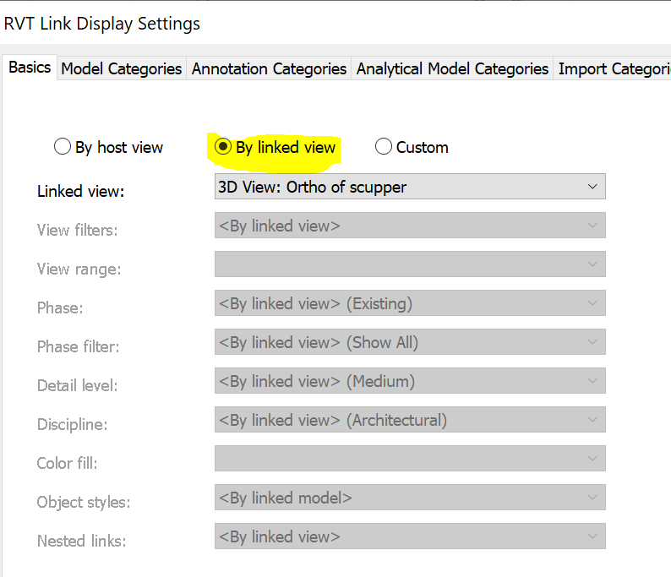This screenshot has height=577, width=671.
Task: Select the By linked view option
Action: (x=223, y=147)
